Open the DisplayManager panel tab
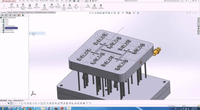Image resolution: width=200 pixels, height=110 pixels. point(19,15)
